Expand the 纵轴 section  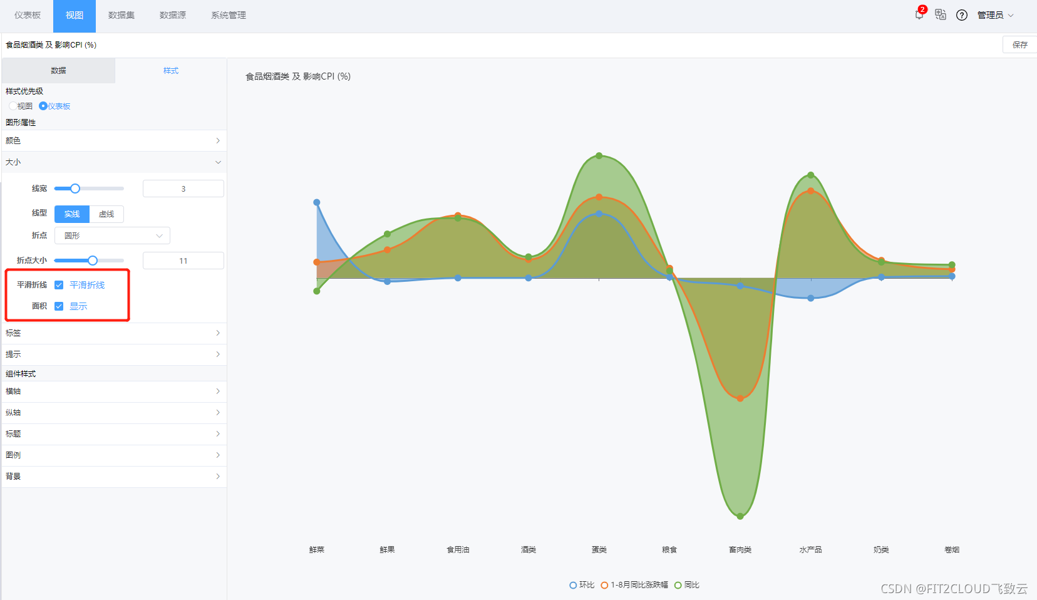click(x=114, y=413)
